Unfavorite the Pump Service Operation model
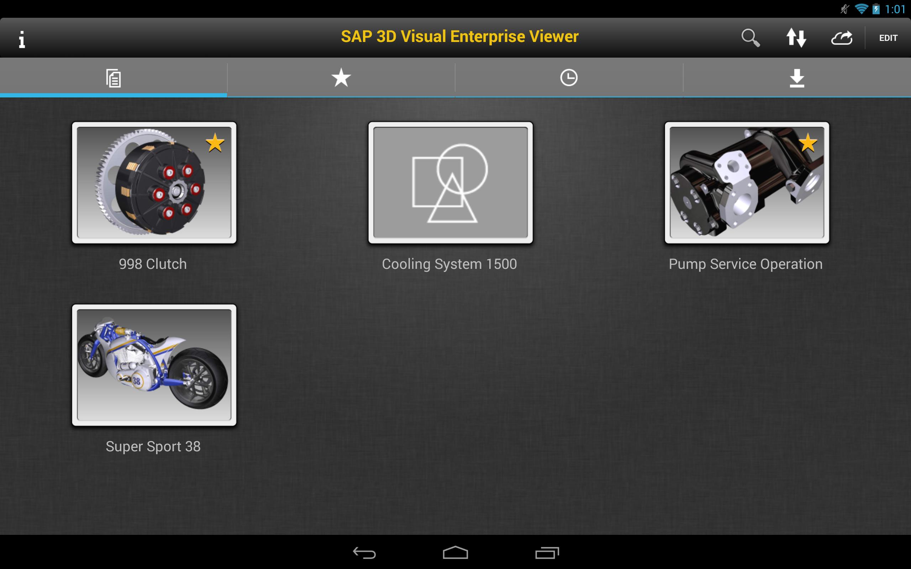Viewport: 911px width, 569px height. click(x=809, y=143)
